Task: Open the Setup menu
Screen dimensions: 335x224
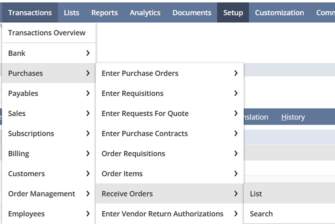Action: (x=233, y=13)
